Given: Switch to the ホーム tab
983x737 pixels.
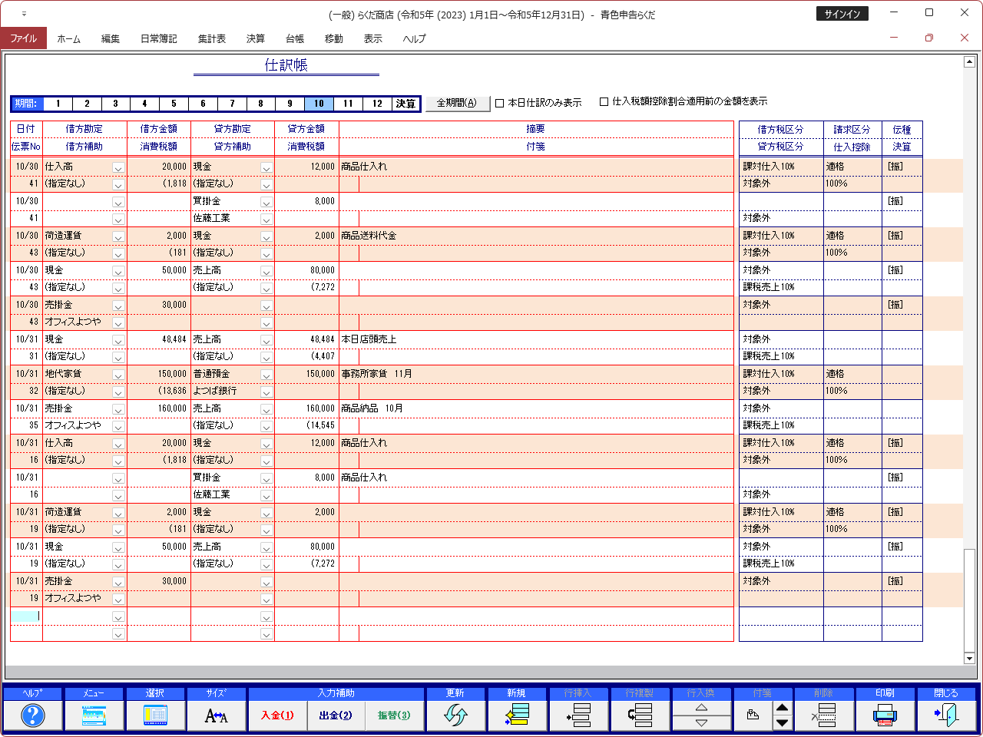Looking at the screenshot, I should pos(68,38).
